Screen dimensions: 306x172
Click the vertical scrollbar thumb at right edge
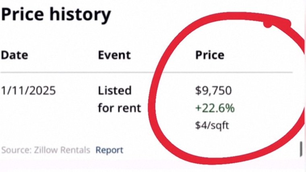click(301, 149)
